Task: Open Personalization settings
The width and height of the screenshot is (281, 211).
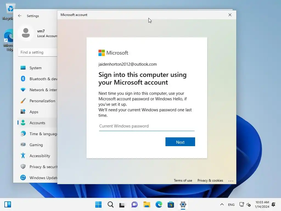Action: pos(37,101)
